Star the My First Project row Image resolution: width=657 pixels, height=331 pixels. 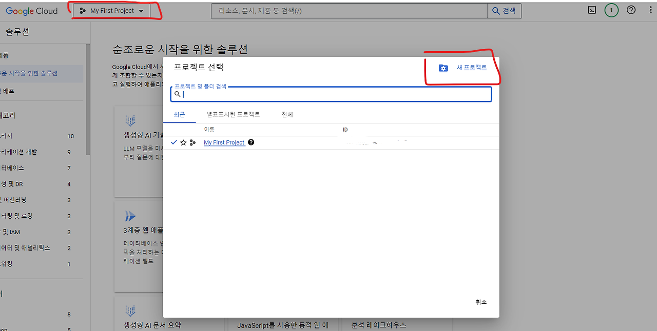tap(183, 142)
